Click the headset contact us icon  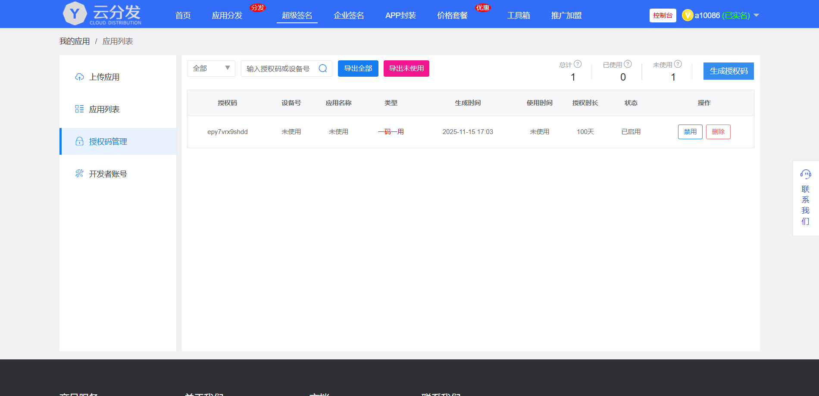tap(805, 174)
